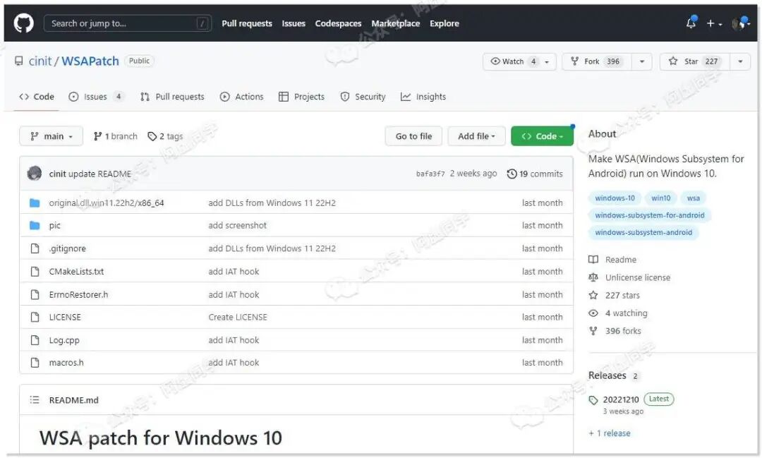View the 19 commits history

535,174
